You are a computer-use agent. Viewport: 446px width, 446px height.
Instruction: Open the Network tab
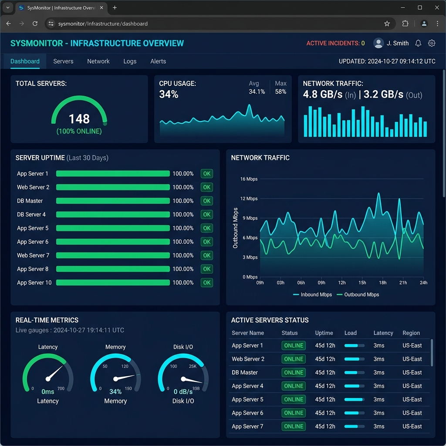[x=98, y=61]
